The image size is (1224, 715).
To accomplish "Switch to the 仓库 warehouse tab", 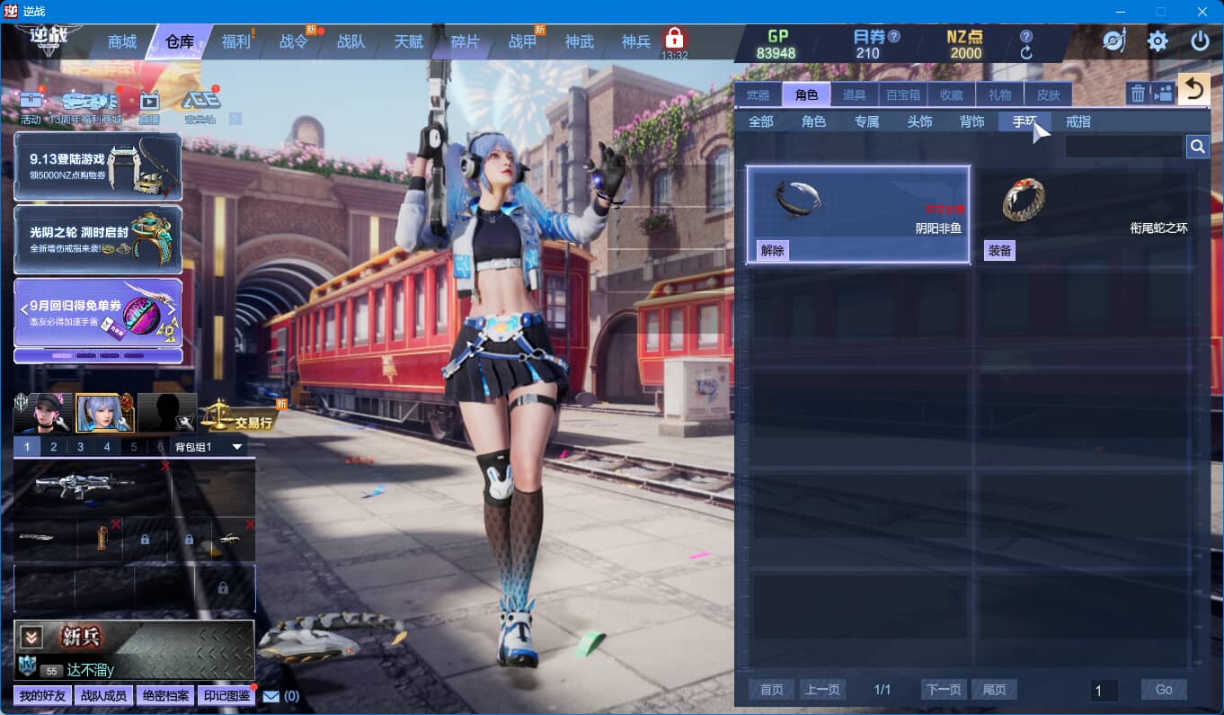I will (180, 41).
